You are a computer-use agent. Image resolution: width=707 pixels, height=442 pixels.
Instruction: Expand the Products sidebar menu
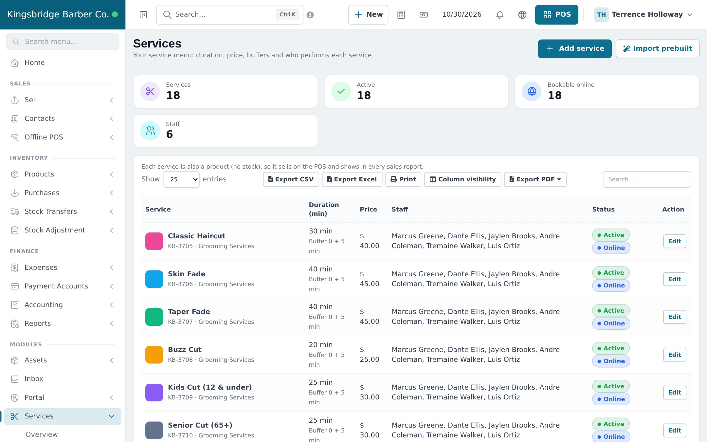(63, 174)
